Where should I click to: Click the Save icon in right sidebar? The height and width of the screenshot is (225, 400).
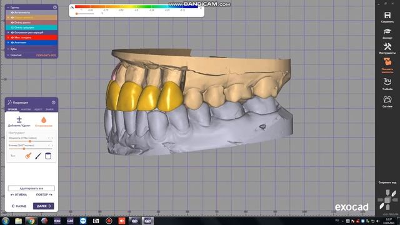point(387,15)
